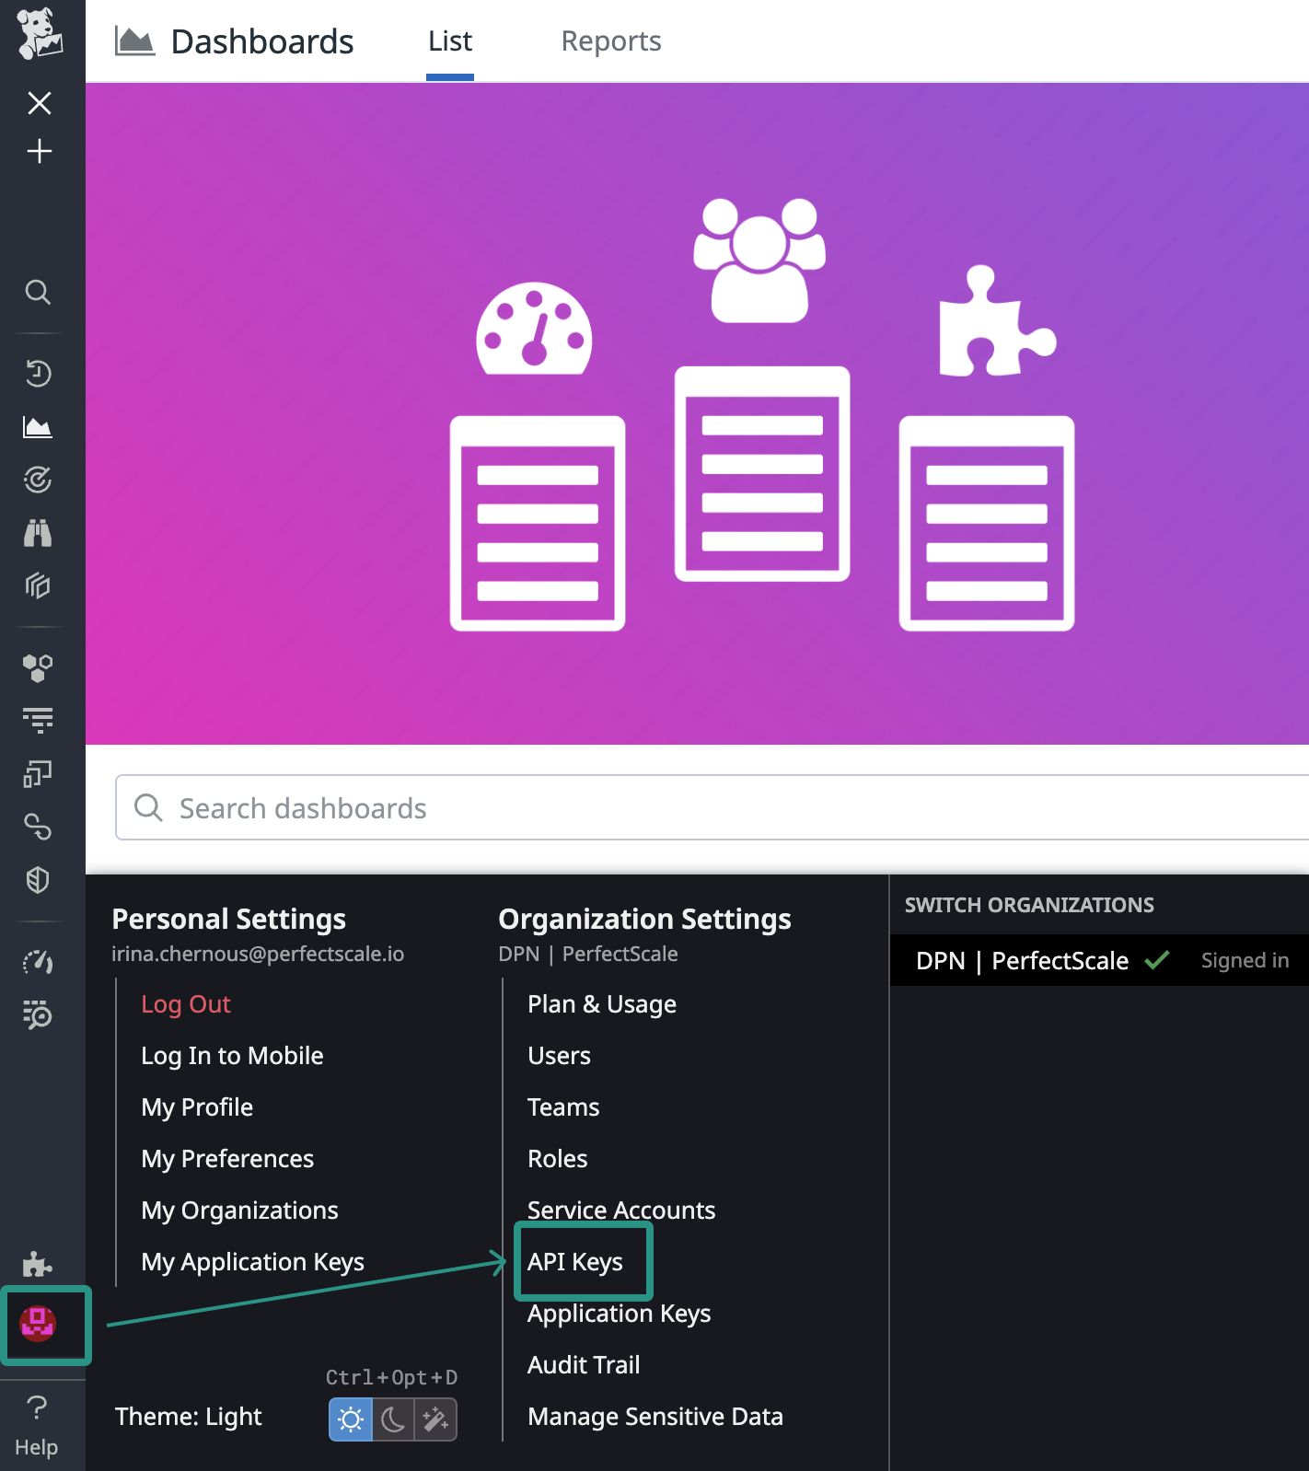Close the sidebar menu with X icon
1309x1471 pixels.
[x=40, y=103]
